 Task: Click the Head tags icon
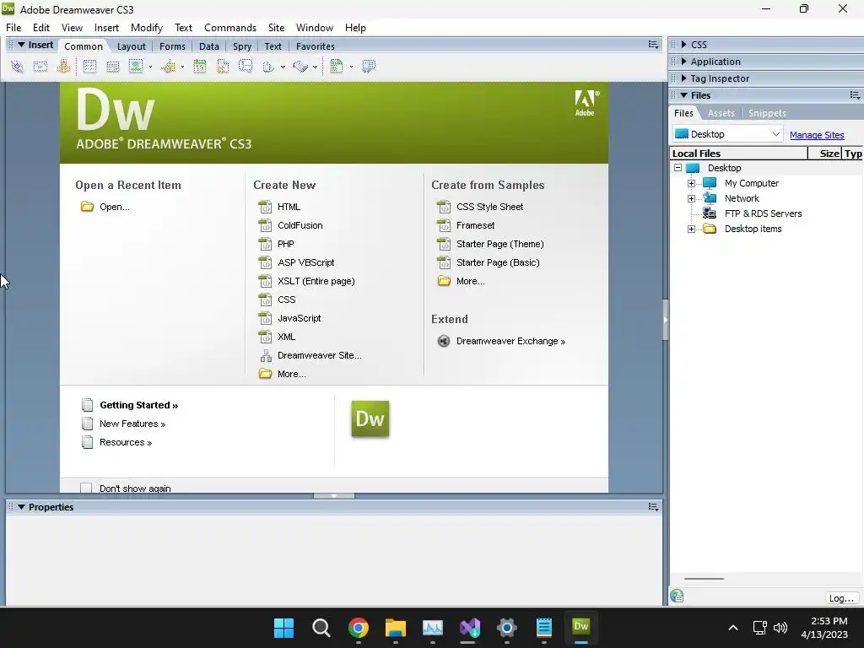coord(268,67)
